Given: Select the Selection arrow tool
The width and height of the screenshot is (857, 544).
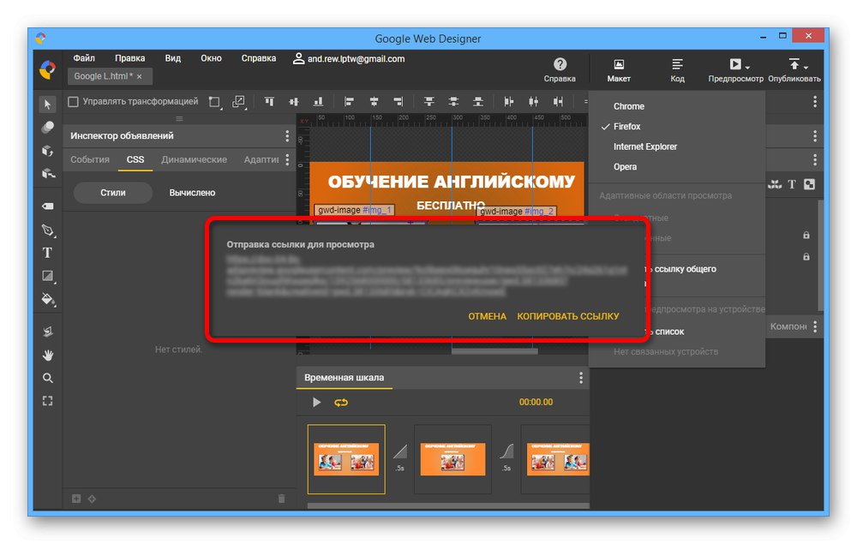Looking at the screenshot, I should (x=47, y=104).
